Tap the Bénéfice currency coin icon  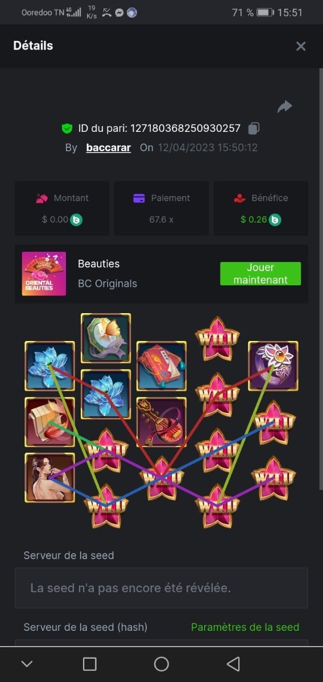[x=275, y=219]
